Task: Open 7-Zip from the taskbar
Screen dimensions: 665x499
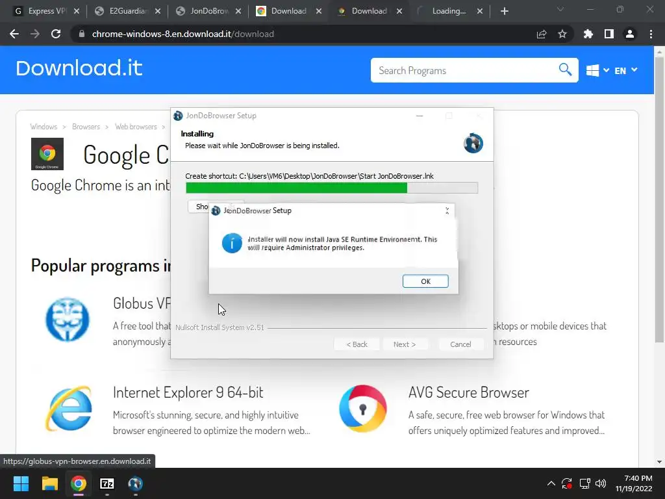Action: pyautogui.click(x=107, y=483)
